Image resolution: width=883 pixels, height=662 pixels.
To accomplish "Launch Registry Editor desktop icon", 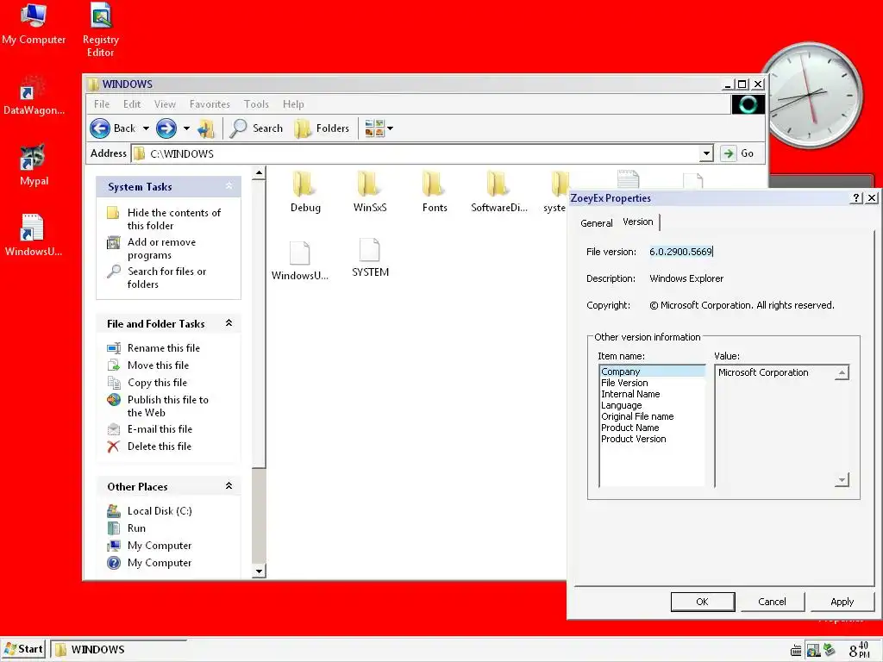I will pos(101,30).
